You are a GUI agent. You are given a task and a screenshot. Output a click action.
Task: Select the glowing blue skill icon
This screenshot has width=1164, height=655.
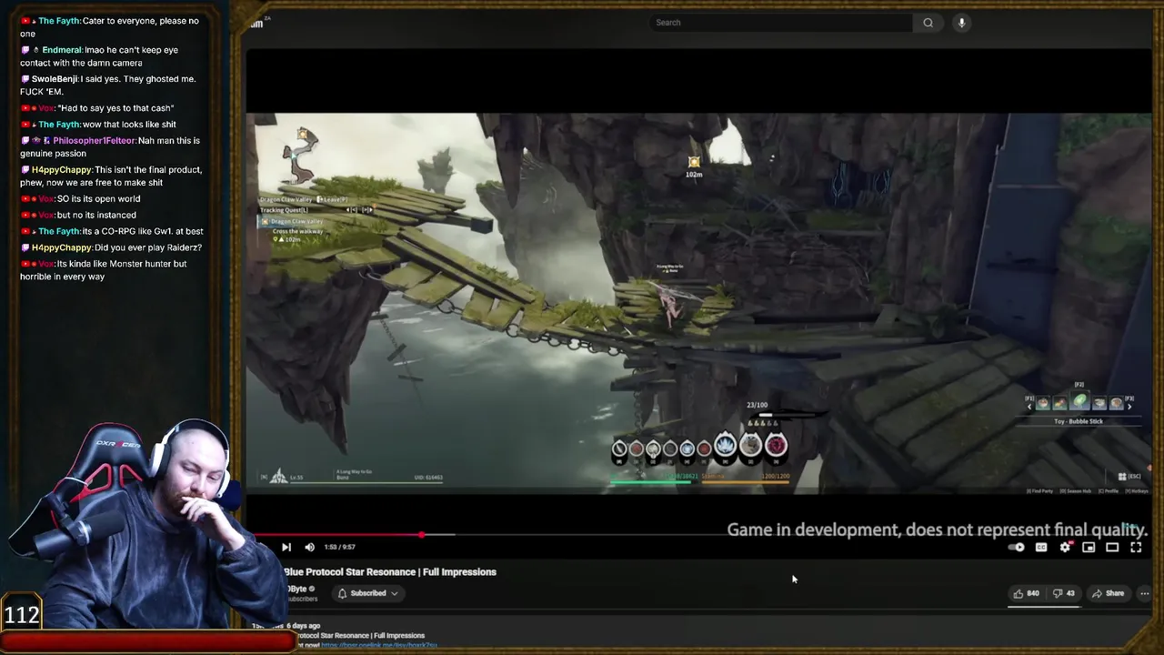[x=725, y=445]
